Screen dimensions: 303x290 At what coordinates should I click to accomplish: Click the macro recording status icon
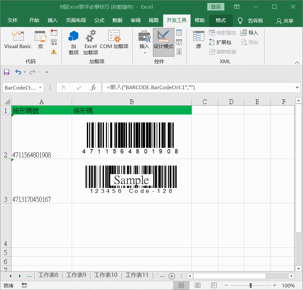pyautogui.click(x=24, y=285)
